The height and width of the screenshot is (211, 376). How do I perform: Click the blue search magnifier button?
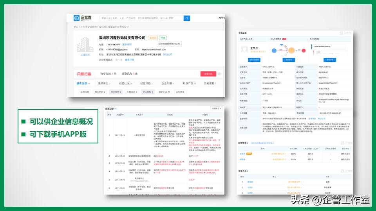tap(187, 18)
